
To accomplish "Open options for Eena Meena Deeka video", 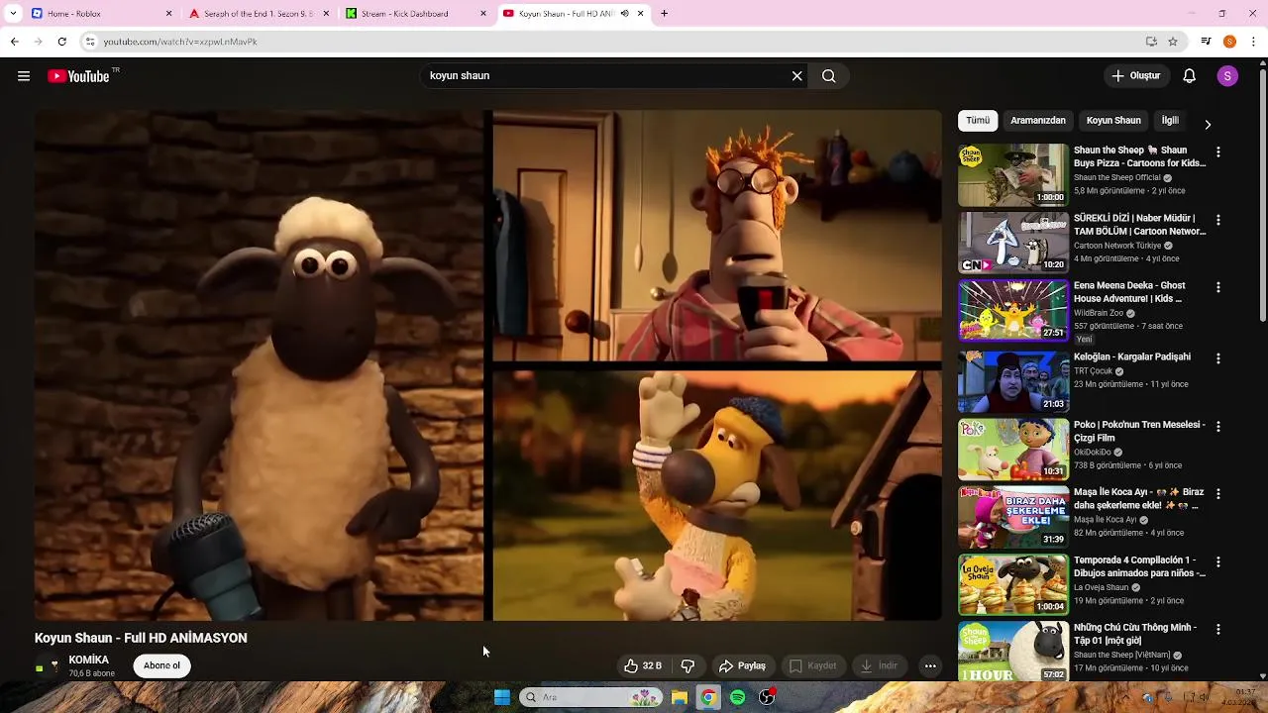I will [x=1218, y=287].
